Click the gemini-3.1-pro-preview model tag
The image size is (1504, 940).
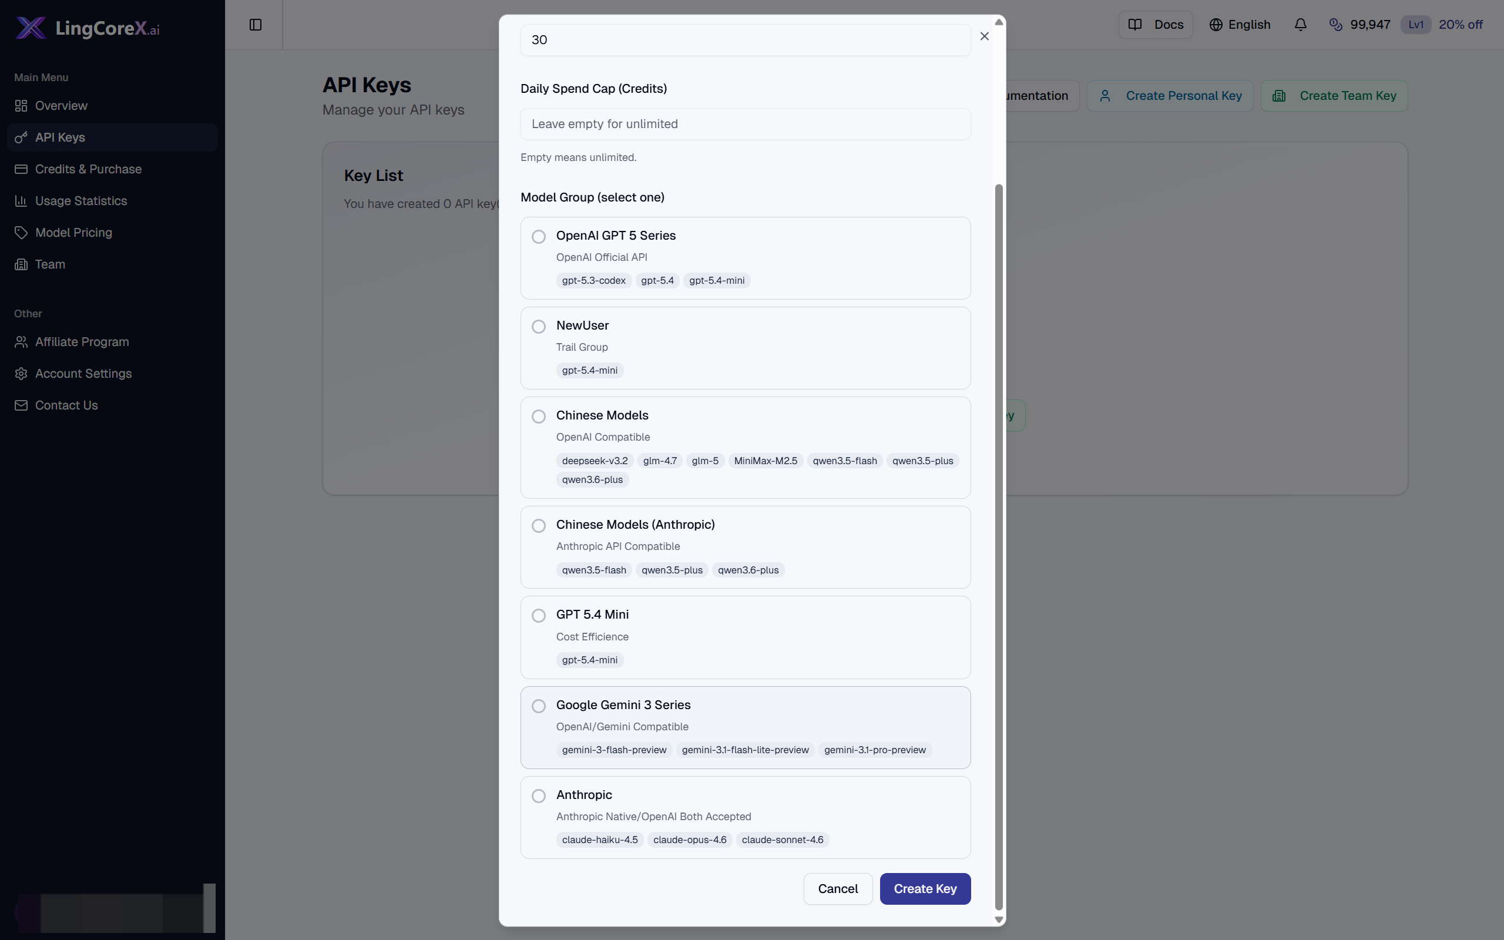coord(874,750)
